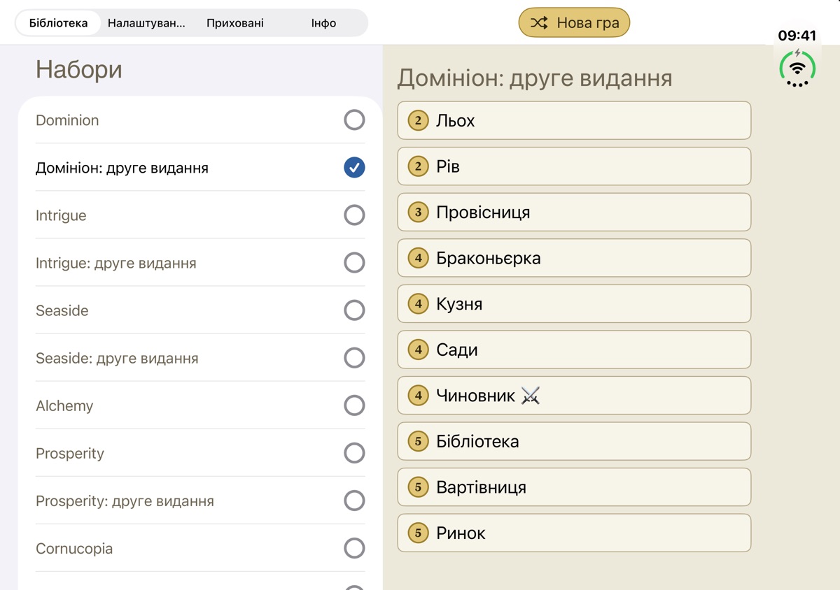
Task: Click the Dominion set name text
Action: (67, 120)
